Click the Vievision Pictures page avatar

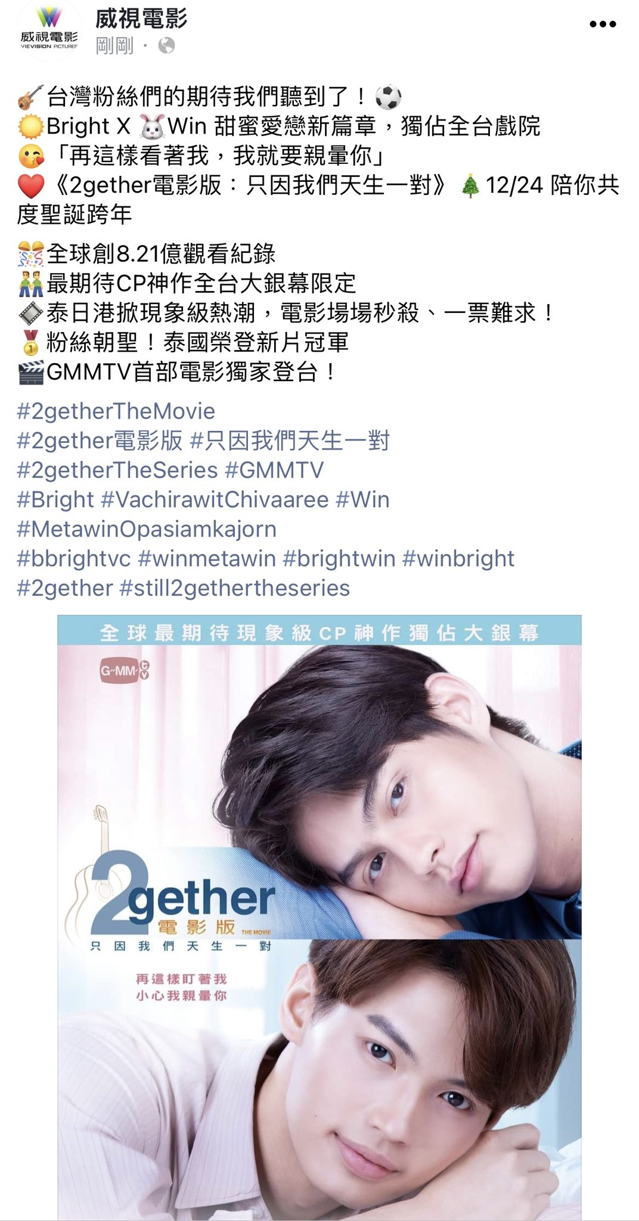pos(49,30)
